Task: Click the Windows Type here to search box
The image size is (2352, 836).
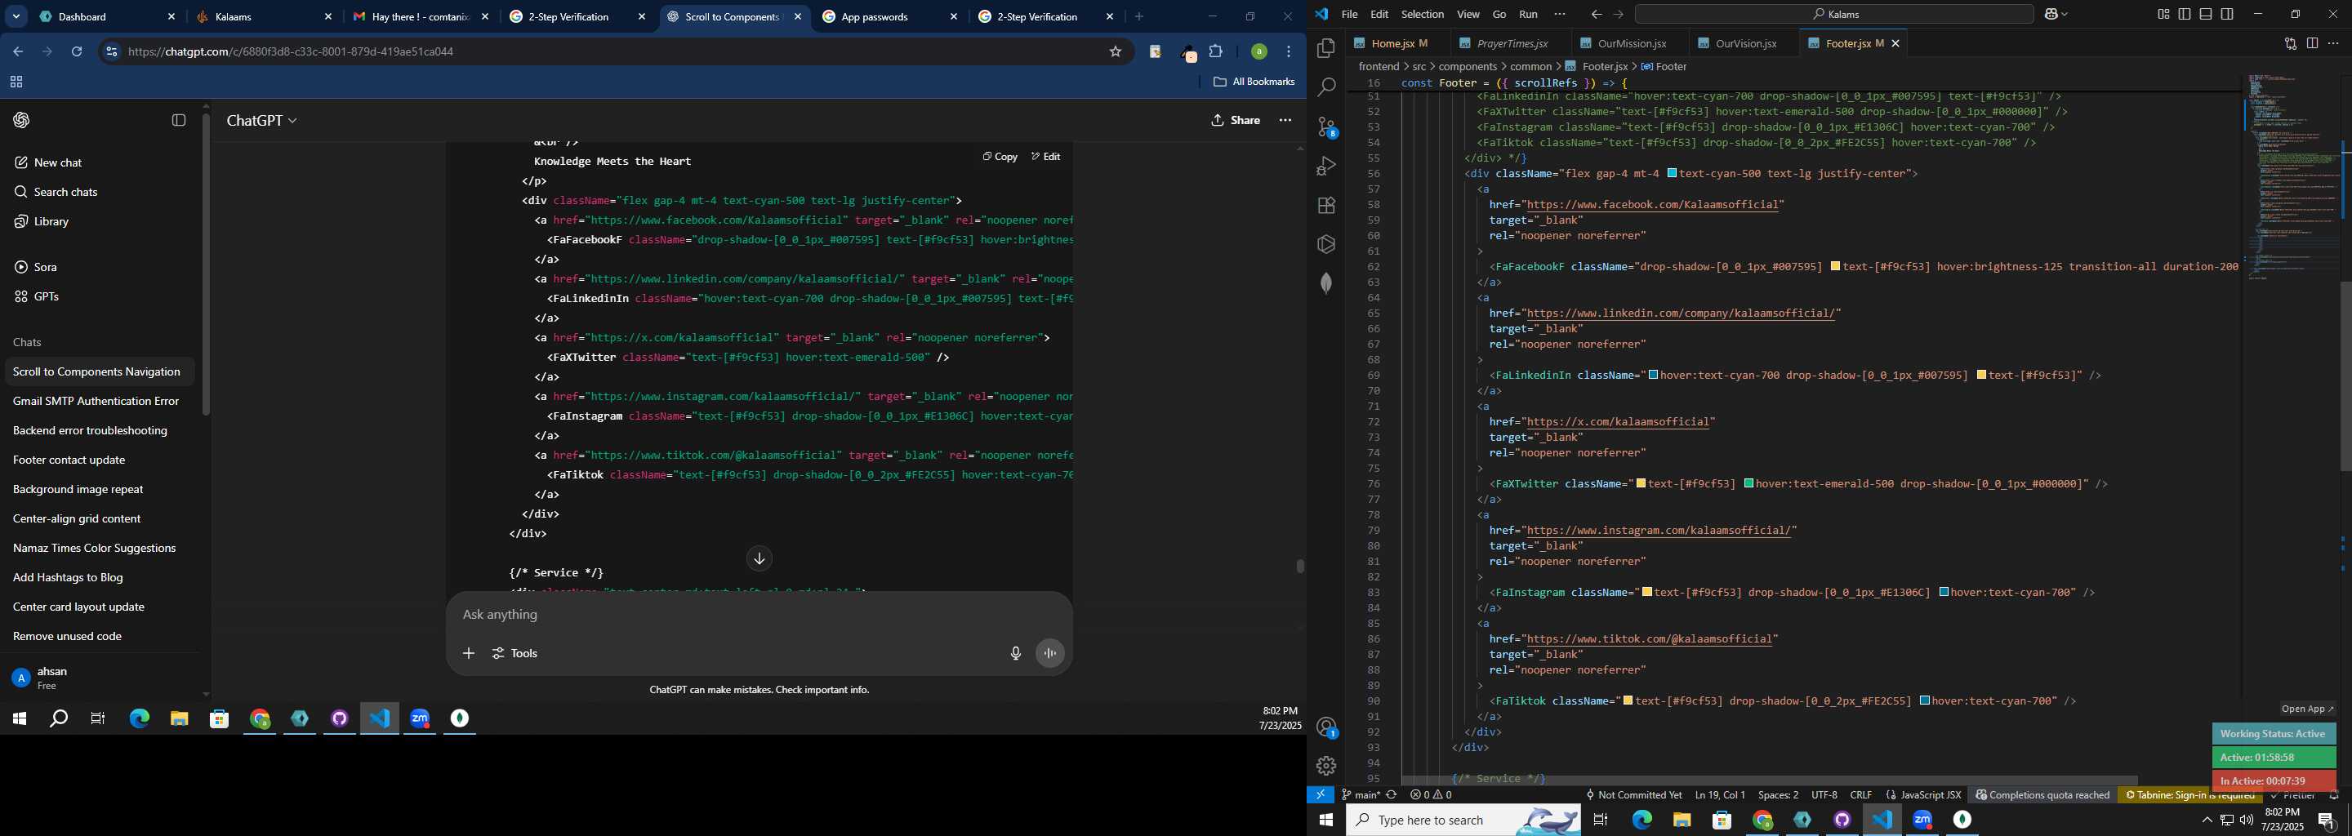Action: 1463,820
